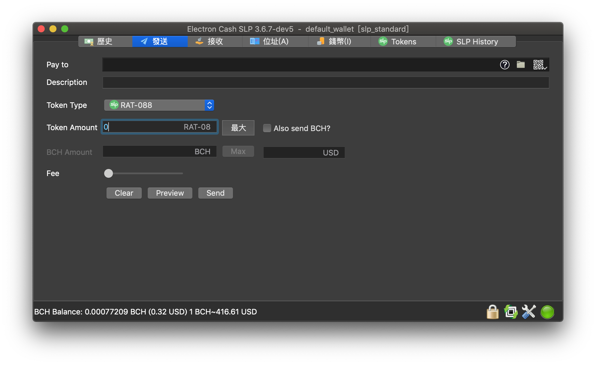Switch to the 歷史 history tab
Screen dimensions: 596x365
105,41
